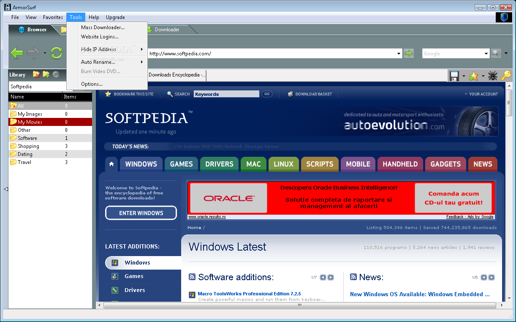The height and width of the screenshot is (322, 516).
Task: Select the Dating folder row
Action: point(50,154)
